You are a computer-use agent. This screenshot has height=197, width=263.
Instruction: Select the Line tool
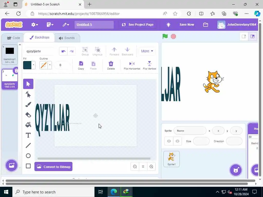pyautogui.click(x=28, y=145)
